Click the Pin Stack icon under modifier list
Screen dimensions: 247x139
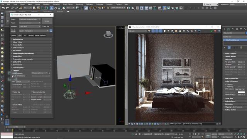pos(225,47)
